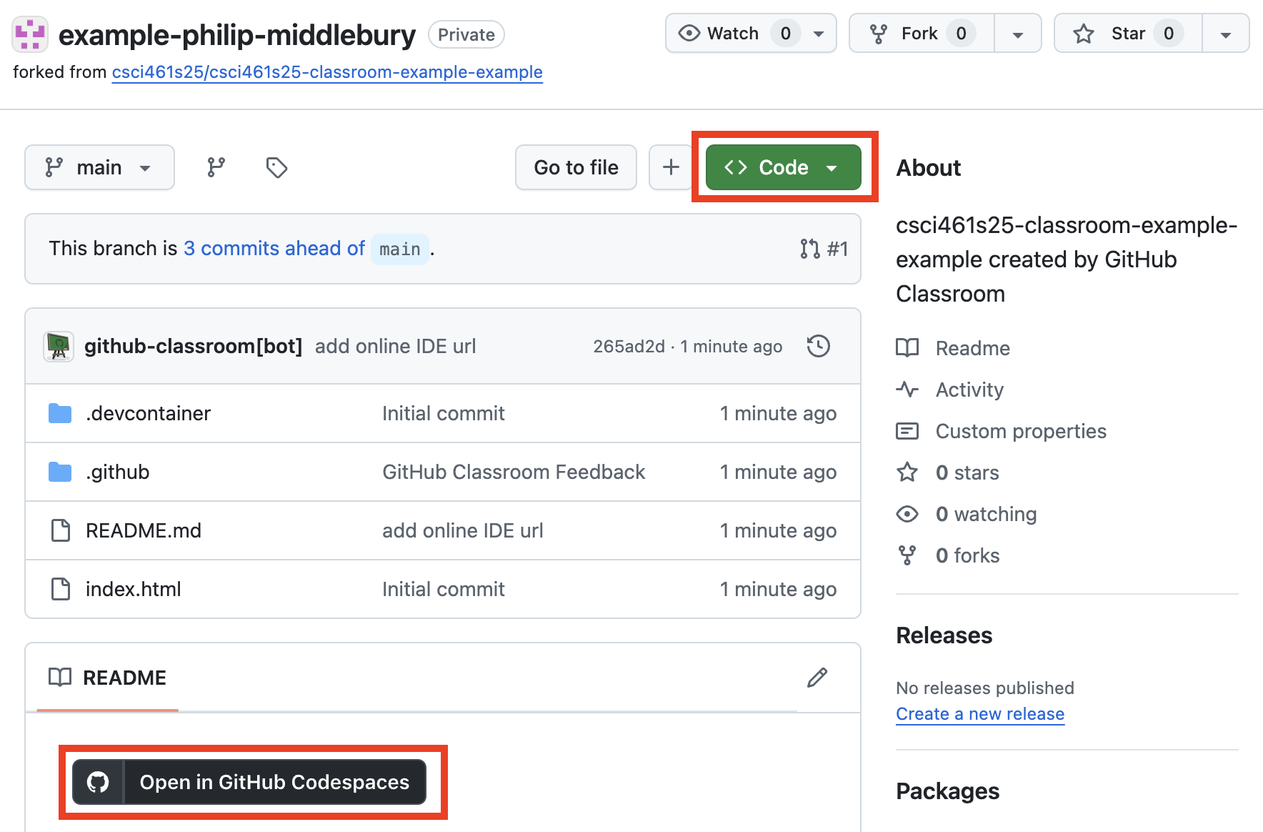This screenshot has width=1263, height=832.
Task: Click the Custom properties icon
Action: (x=907, y=431)
